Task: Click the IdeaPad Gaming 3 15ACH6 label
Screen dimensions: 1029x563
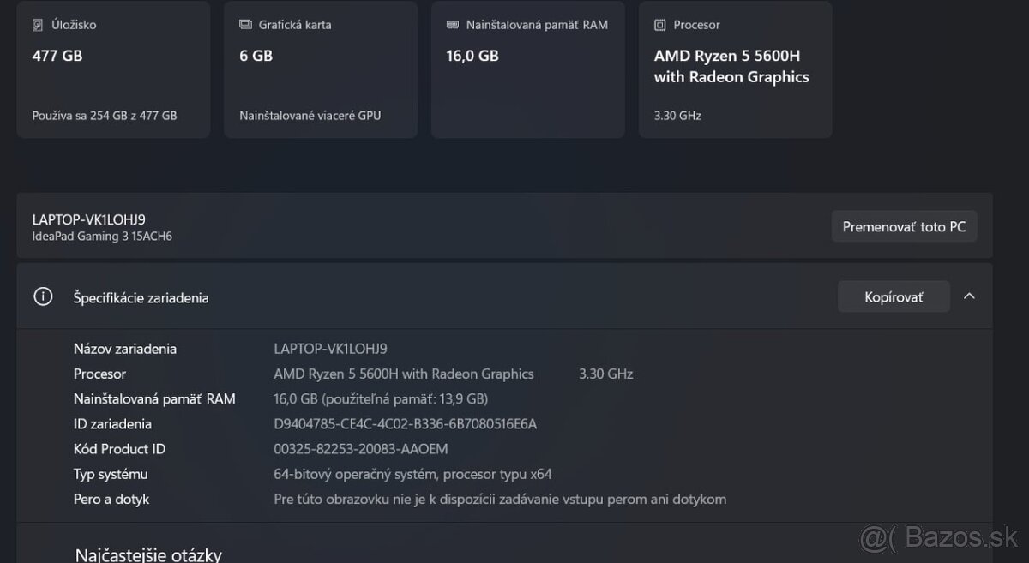Action: [101, 237]
